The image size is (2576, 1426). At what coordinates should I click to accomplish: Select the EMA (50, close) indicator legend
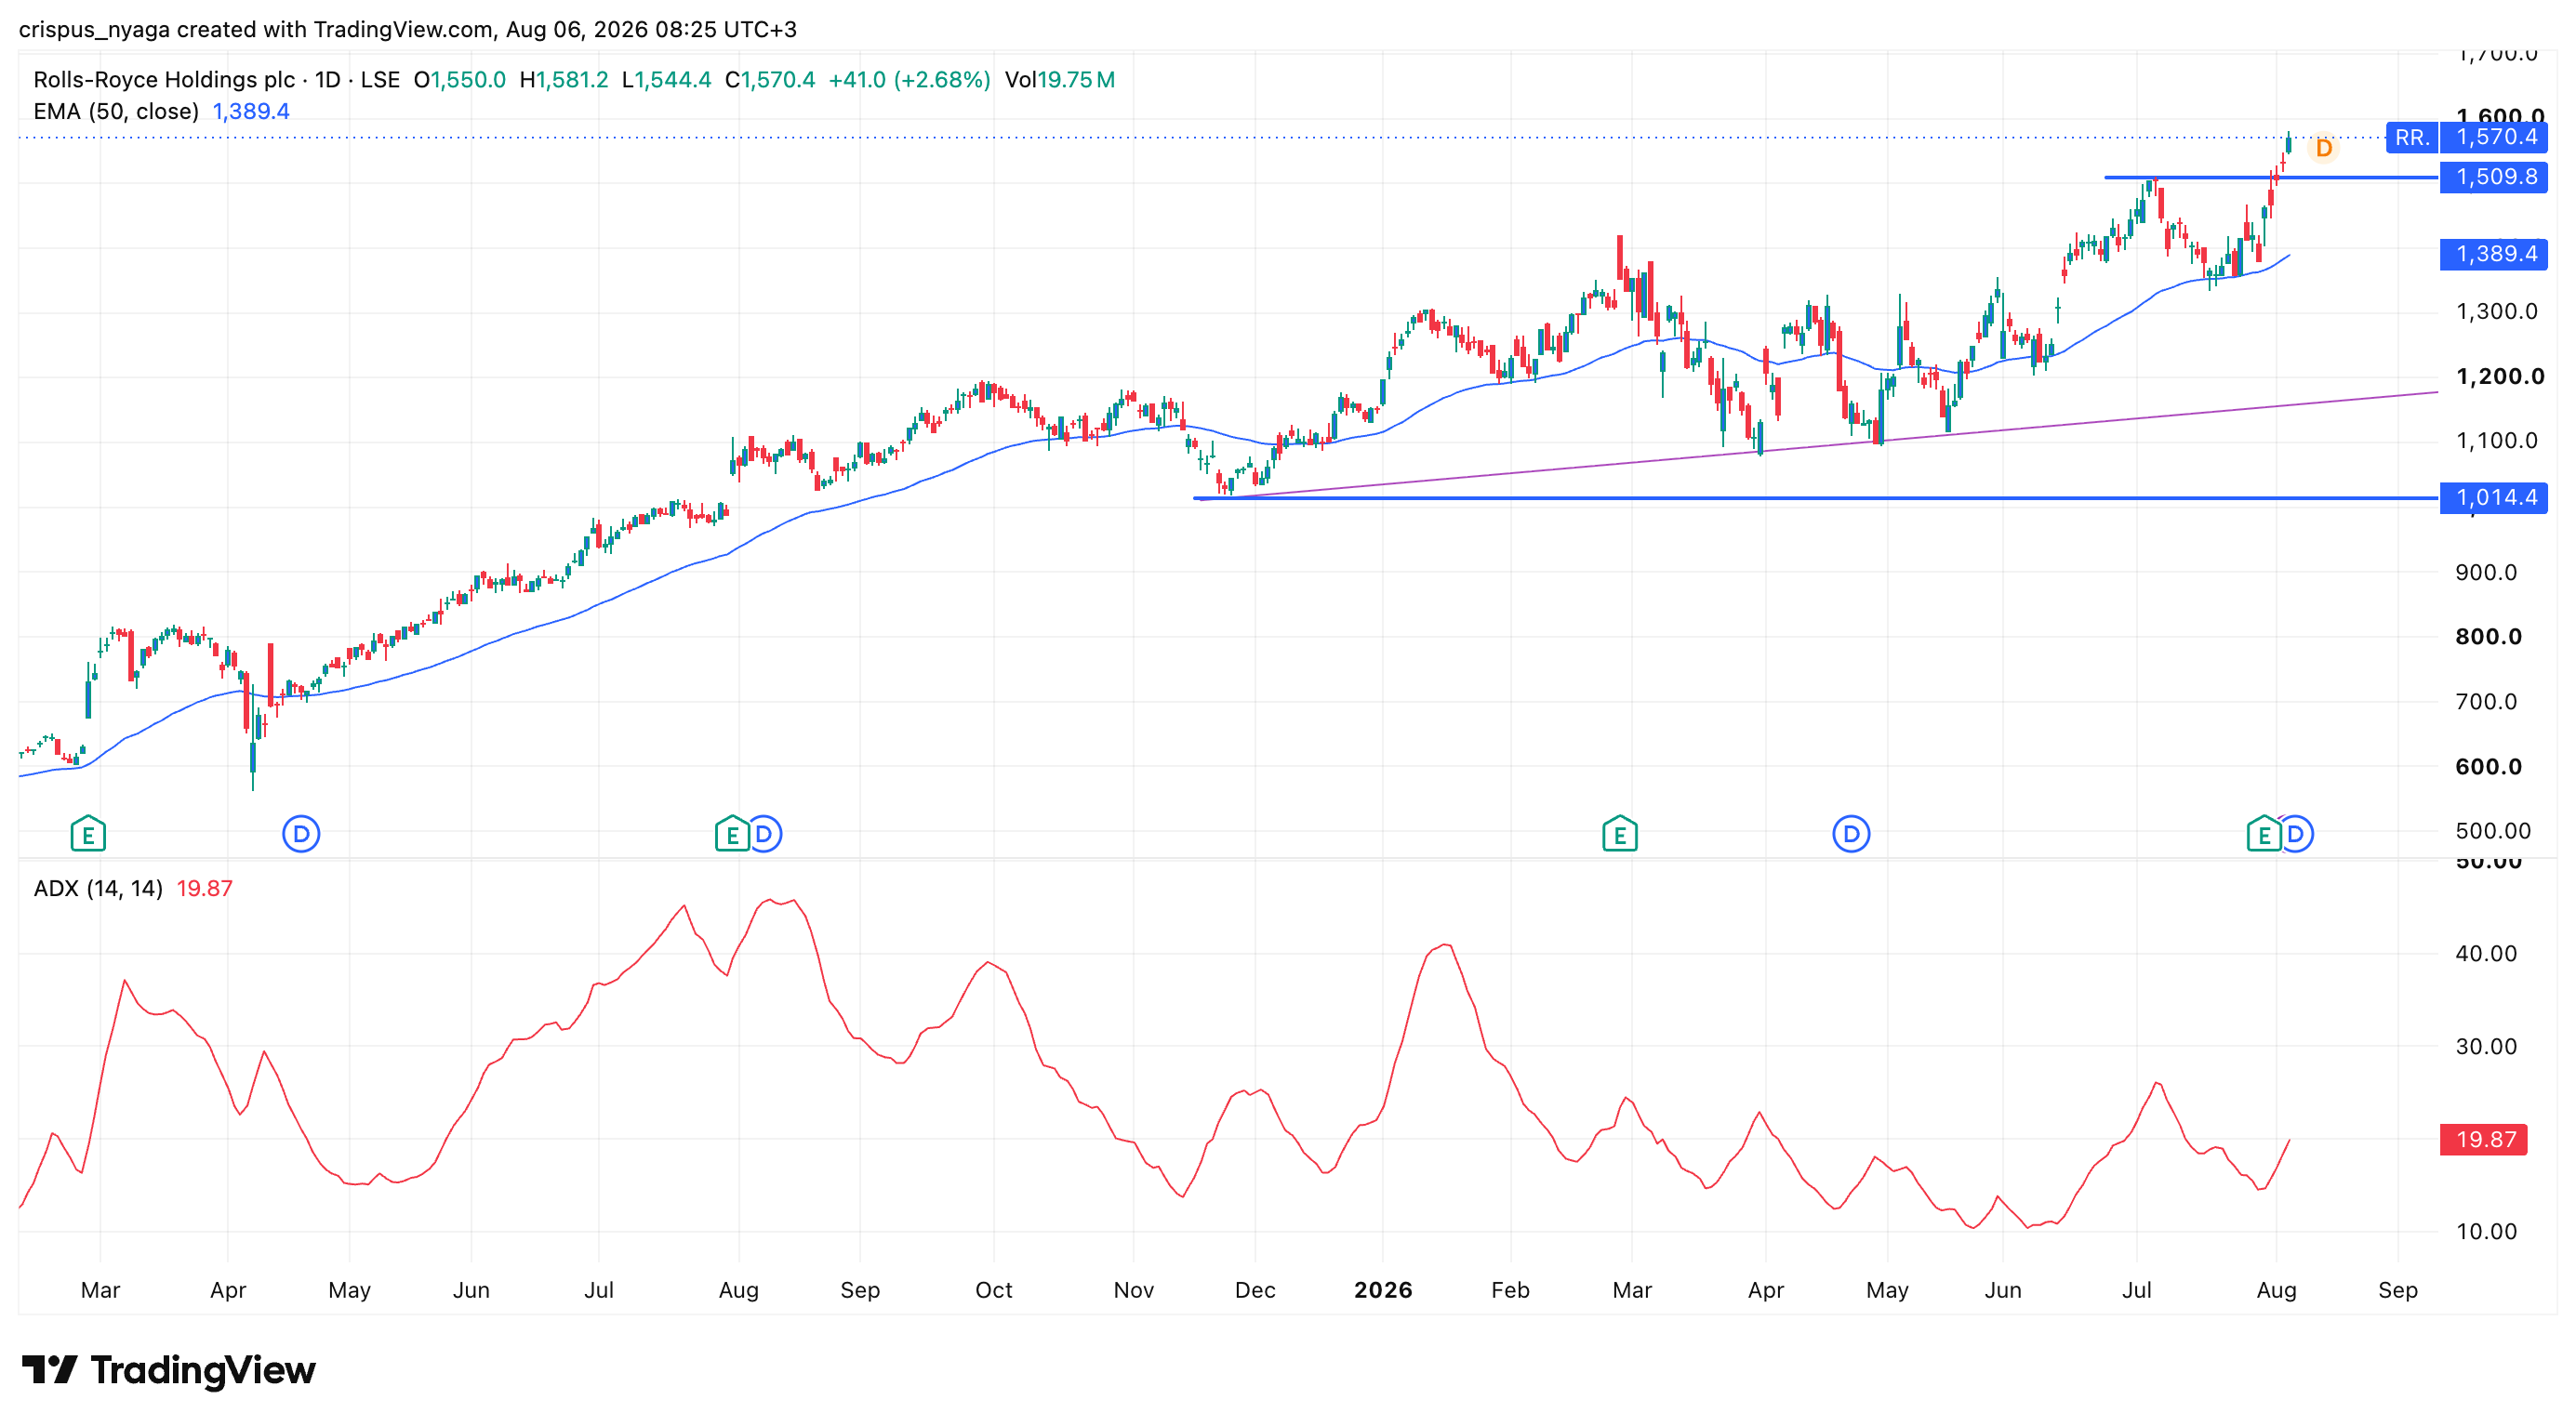[x=116, y=112]
